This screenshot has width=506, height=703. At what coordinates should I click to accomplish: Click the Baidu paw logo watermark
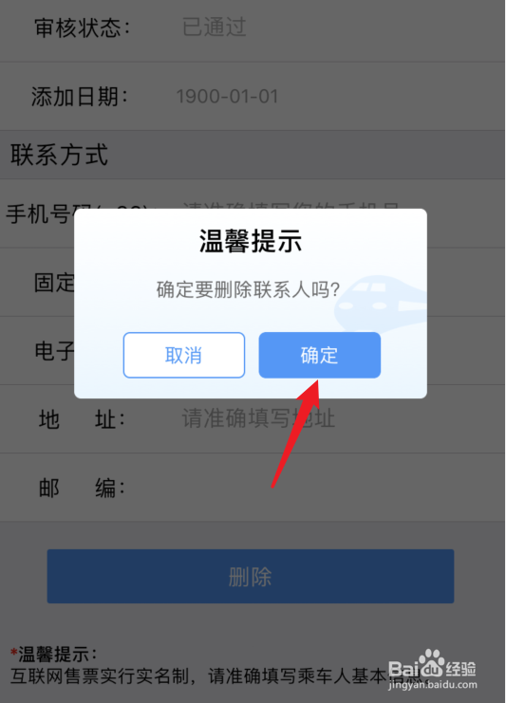[432, 662]
